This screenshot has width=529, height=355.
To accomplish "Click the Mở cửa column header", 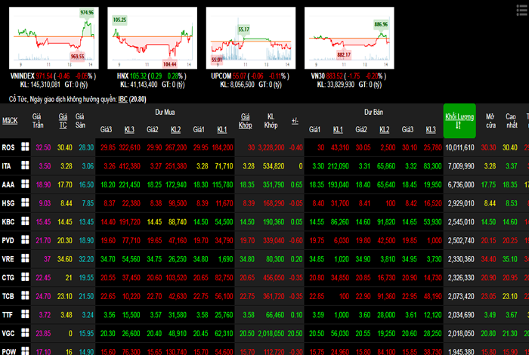I will click(x=490, y=121).
